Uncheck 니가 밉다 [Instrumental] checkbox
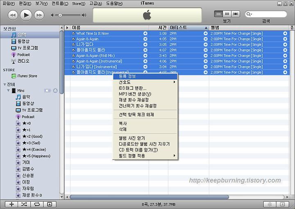The height and width of the screenshot is (209, 295). (x=74, y=67)
